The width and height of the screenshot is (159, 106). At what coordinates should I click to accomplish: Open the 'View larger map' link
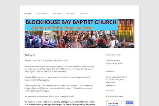(113, 105)
